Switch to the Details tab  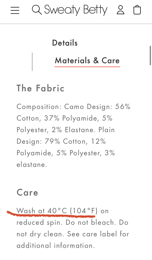coord(65,43)
